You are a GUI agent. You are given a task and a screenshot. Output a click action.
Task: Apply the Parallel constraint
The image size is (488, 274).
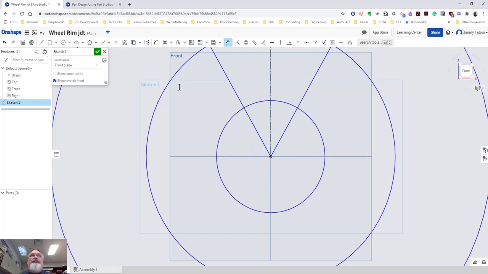(x=254, y=42)
